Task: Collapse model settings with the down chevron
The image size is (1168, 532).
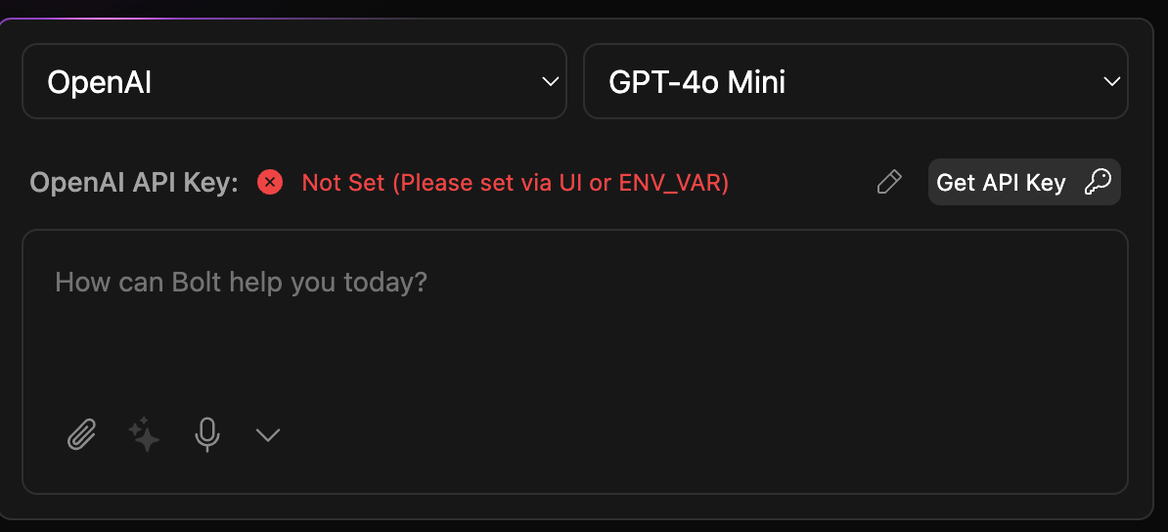Action: coord(268,434)
